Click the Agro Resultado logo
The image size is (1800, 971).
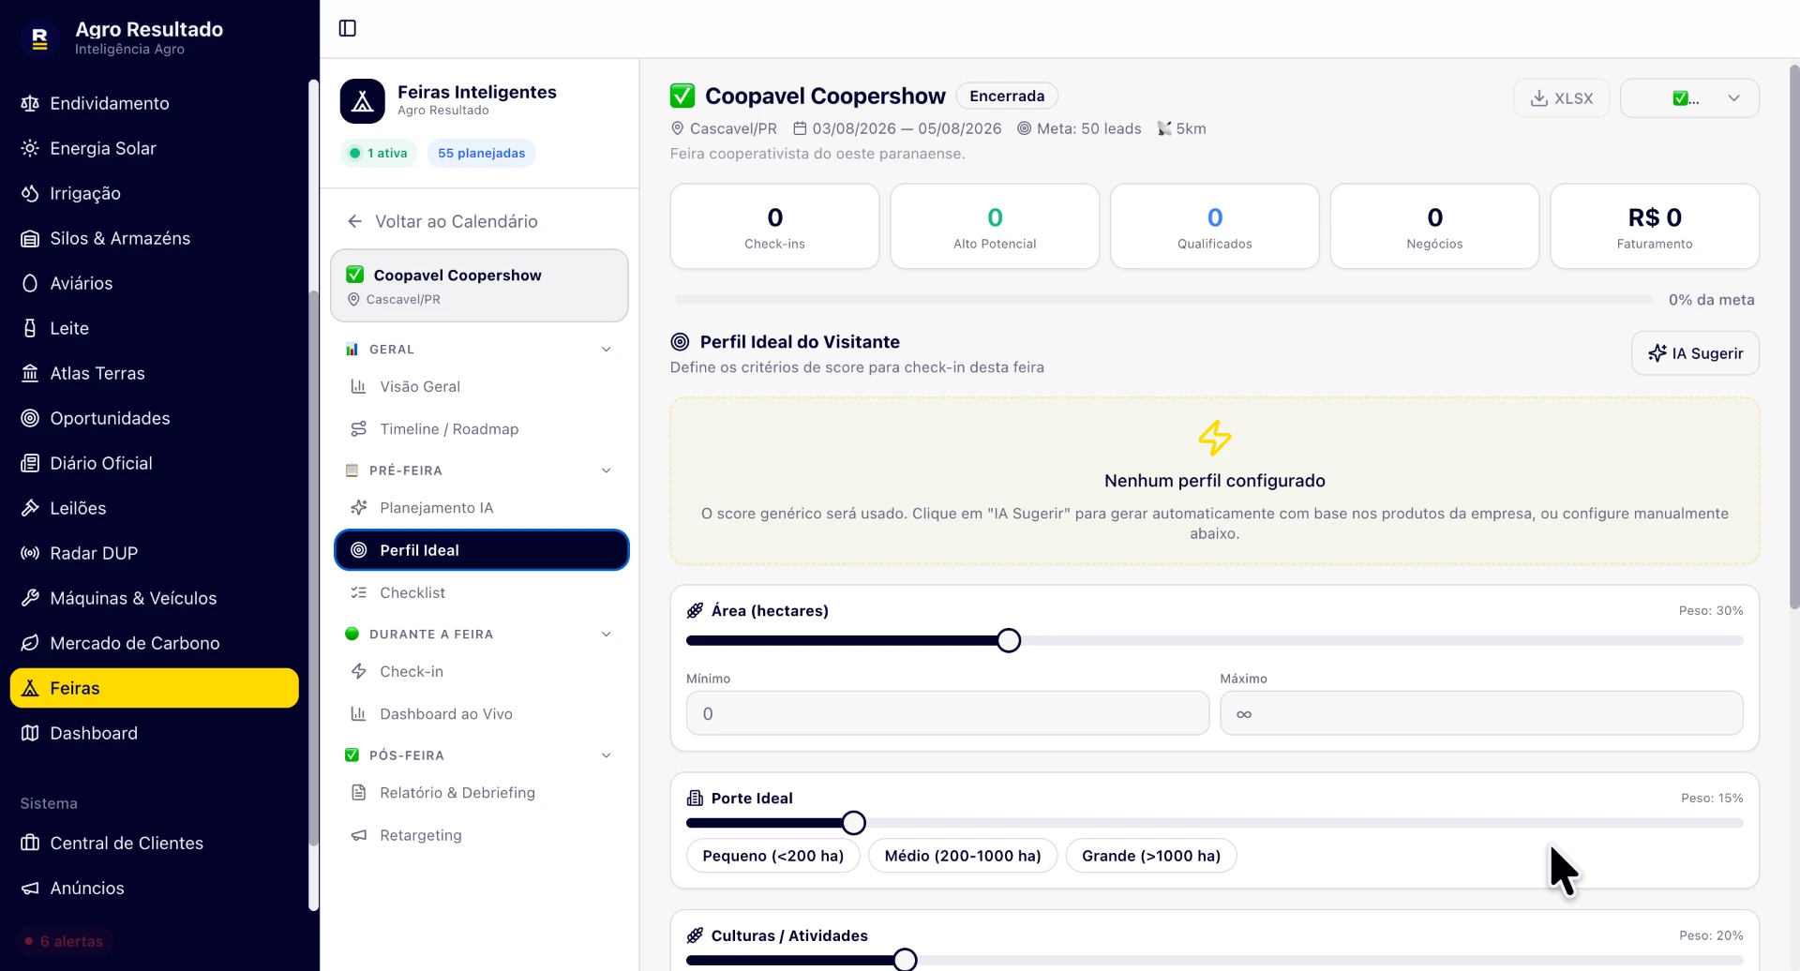(x=39, y=38)
